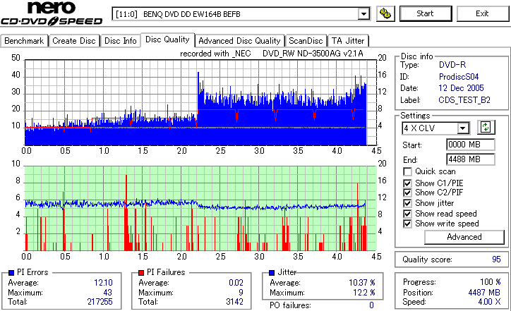The width and height of the screenshot is (511, 311).
Task: Click the Start position field 0000 MB
Action: point(470,145)
